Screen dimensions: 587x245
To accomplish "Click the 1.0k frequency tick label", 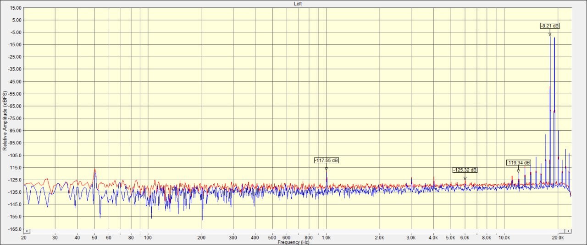I will tap(326, 238).
